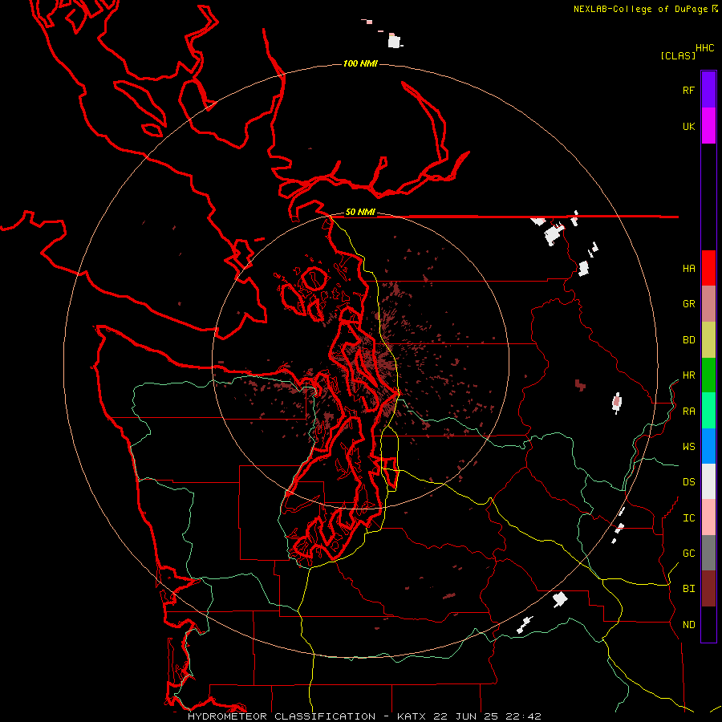
Task: Click the HHC product code label
Action: (704, 48)
